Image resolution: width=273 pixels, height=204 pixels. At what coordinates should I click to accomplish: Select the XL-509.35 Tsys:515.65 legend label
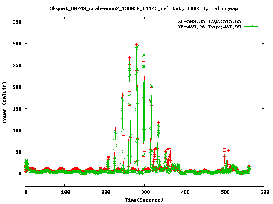click(x=209, y=21)
